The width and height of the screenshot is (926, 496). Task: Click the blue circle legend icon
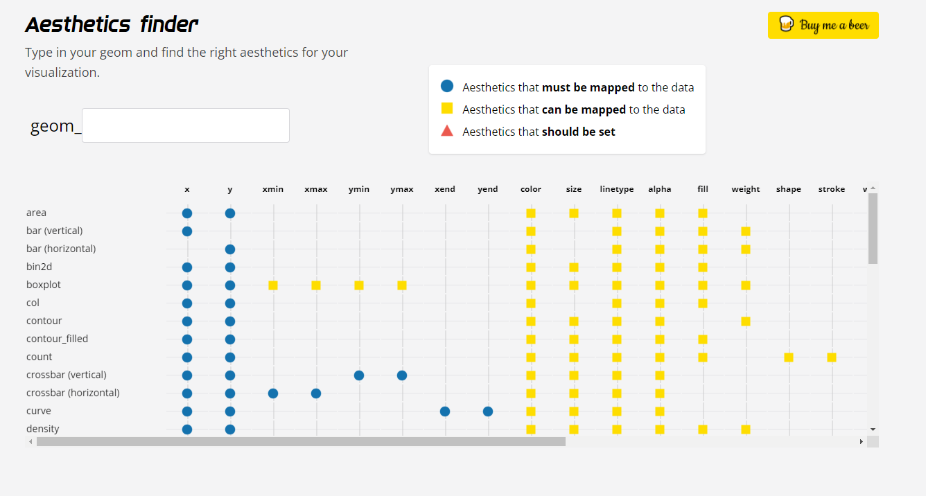click(447, 87)
